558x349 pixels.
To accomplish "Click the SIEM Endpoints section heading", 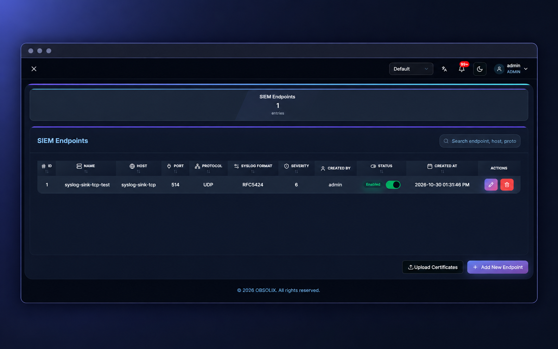I will (x=63, y=141).
